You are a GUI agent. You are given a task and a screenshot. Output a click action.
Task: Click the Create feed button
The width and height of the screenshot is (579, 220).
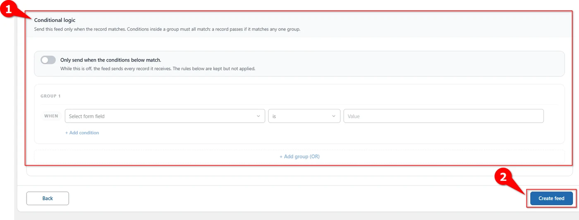[x=551, y=198]
